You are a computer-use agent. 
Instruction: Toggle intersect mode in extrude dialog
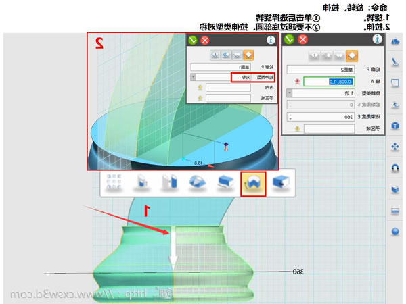(x=215, y=55)
